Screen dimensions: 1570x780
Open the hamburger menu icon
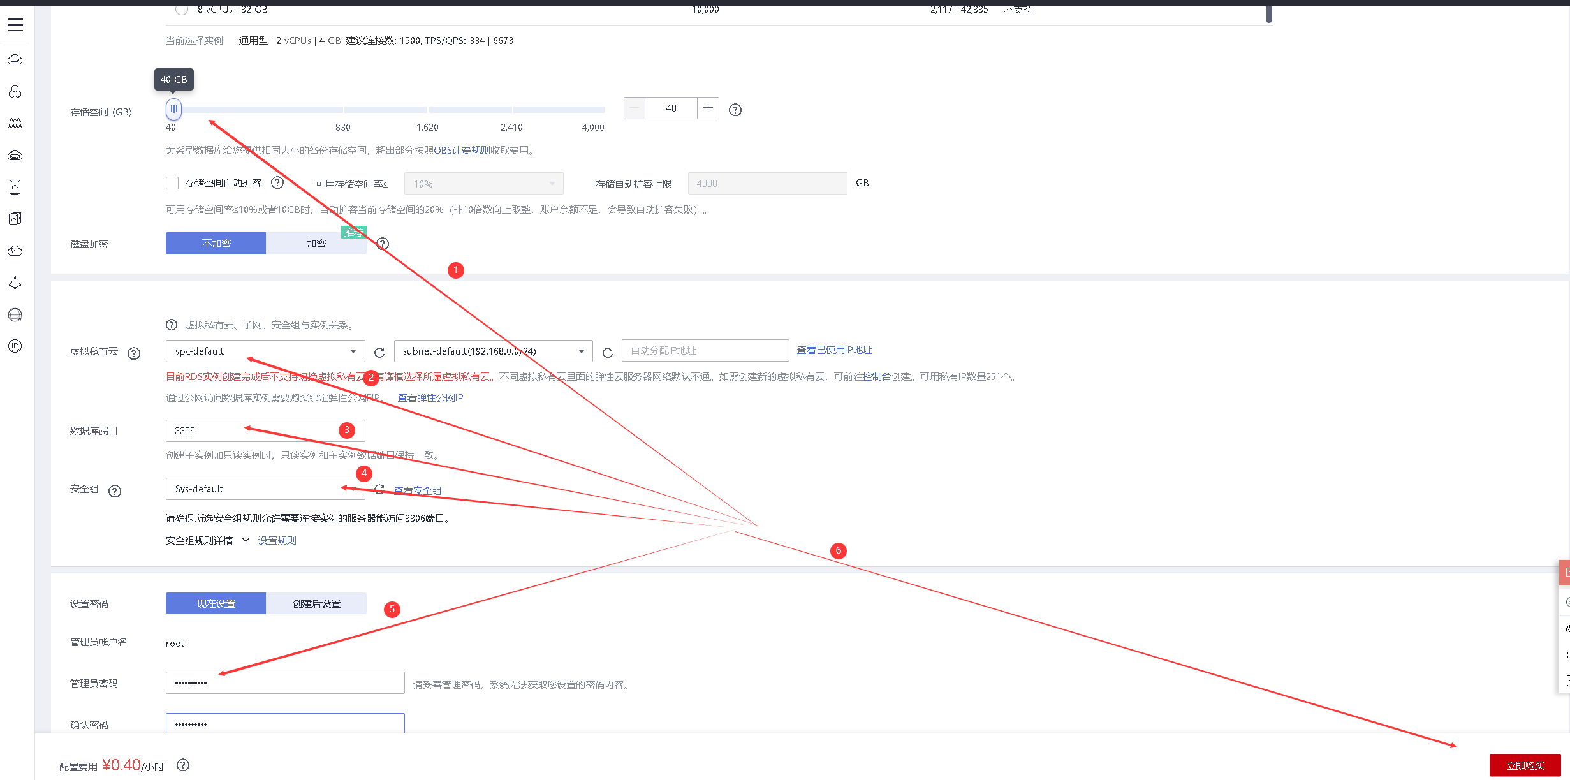pos(15,25)
